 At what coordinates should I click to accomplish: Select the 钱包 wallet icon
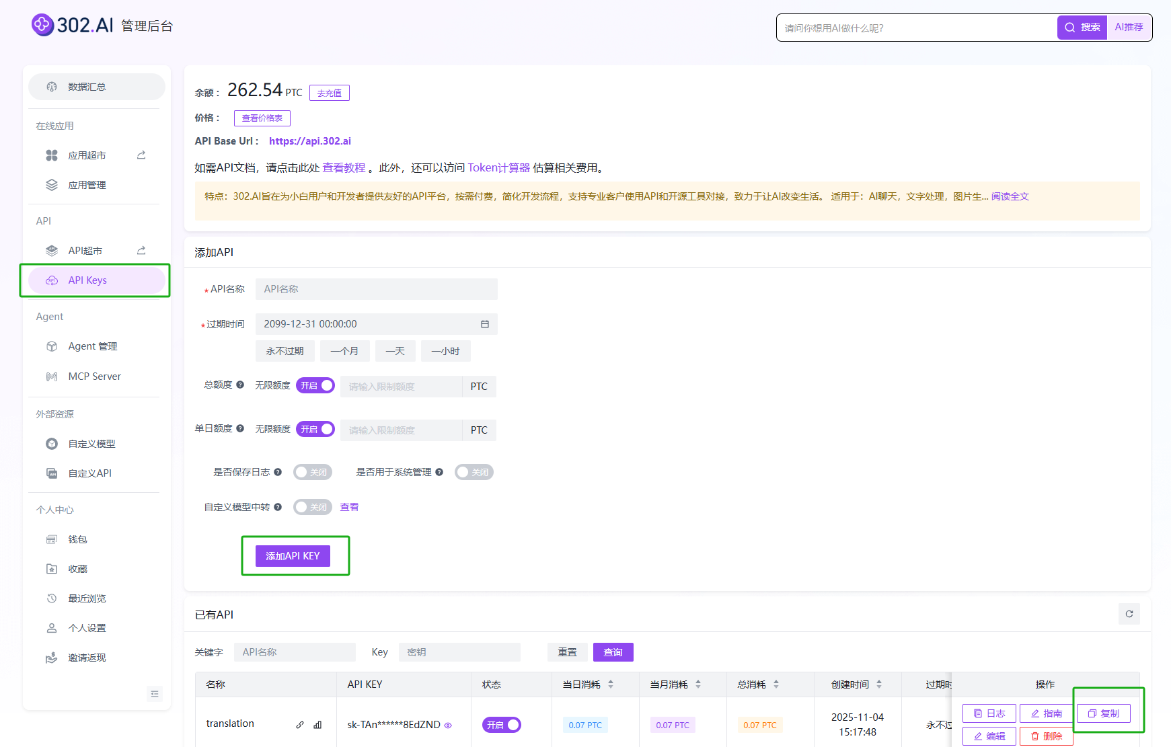coord(52,539)
